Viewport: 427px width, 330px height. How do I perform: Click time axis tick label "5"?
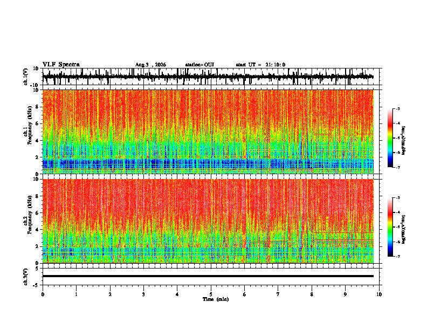211,294
